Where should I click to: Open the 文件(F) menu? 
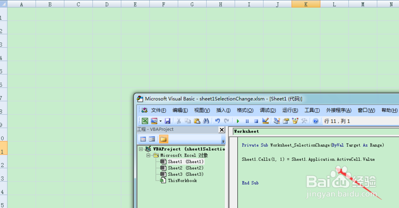(x=158, y=110)
